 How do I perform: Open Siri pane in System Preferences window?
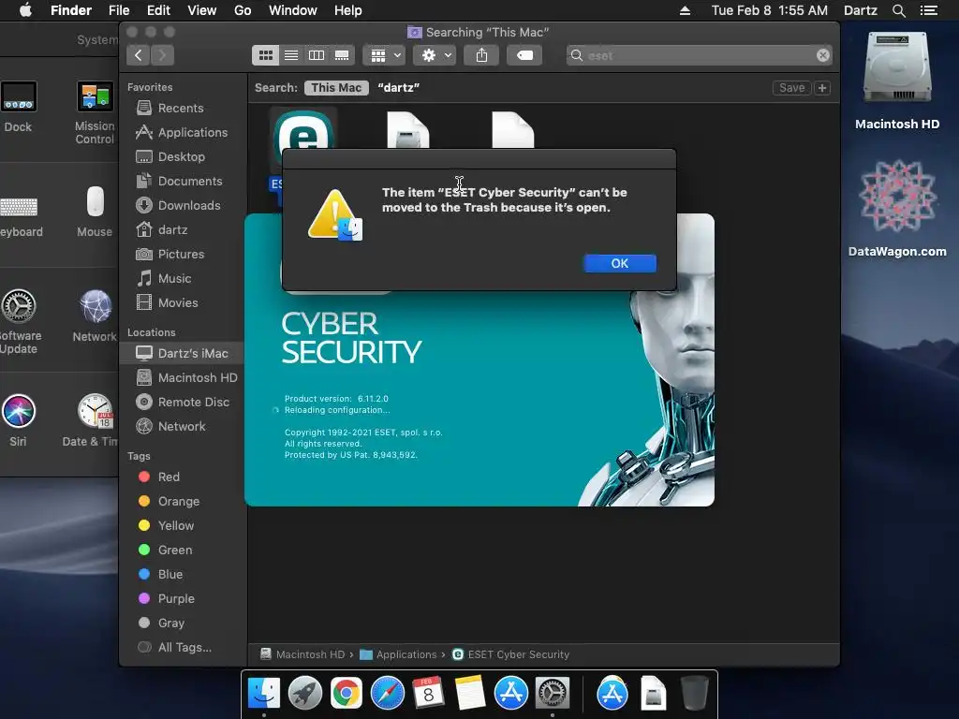point(19,420)
